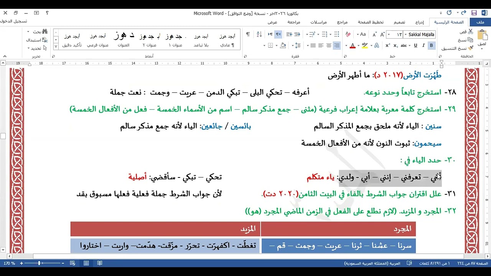Screen dimensions: 491x276
Task: Switch to Read Mode view icon
Action: [100, 263]
